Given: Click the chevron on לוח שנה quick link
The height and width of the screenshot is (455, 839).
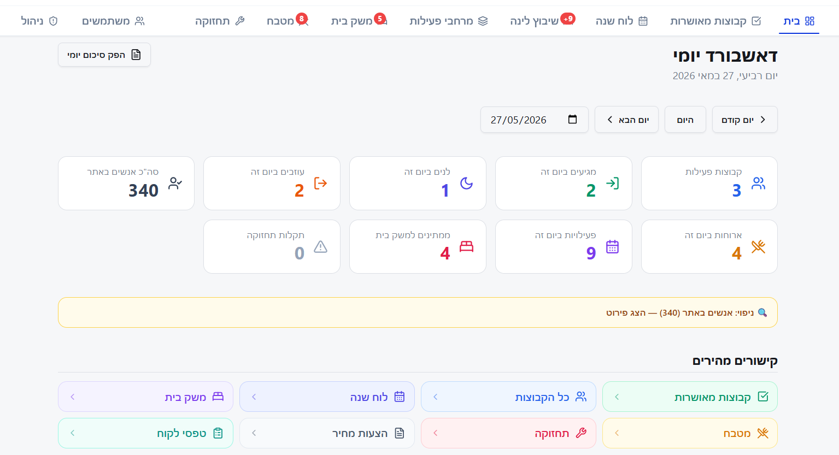Looking at the screenshot, I should click(254, 397).
